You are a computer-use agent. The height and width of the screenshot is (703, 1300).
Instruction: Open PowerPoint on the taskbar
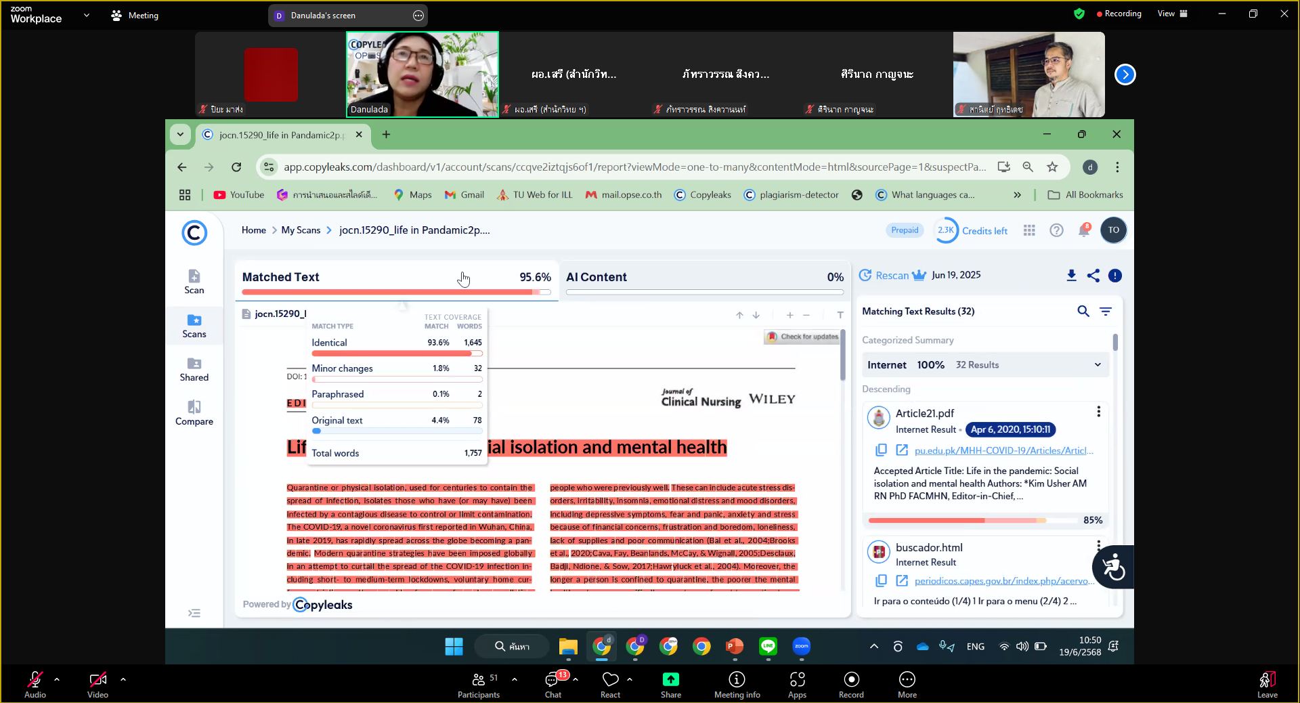point(735,646)
